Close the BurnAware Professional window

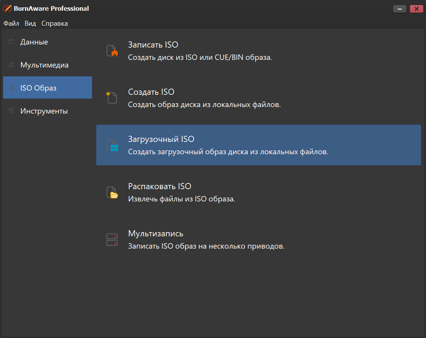point(416,9)
